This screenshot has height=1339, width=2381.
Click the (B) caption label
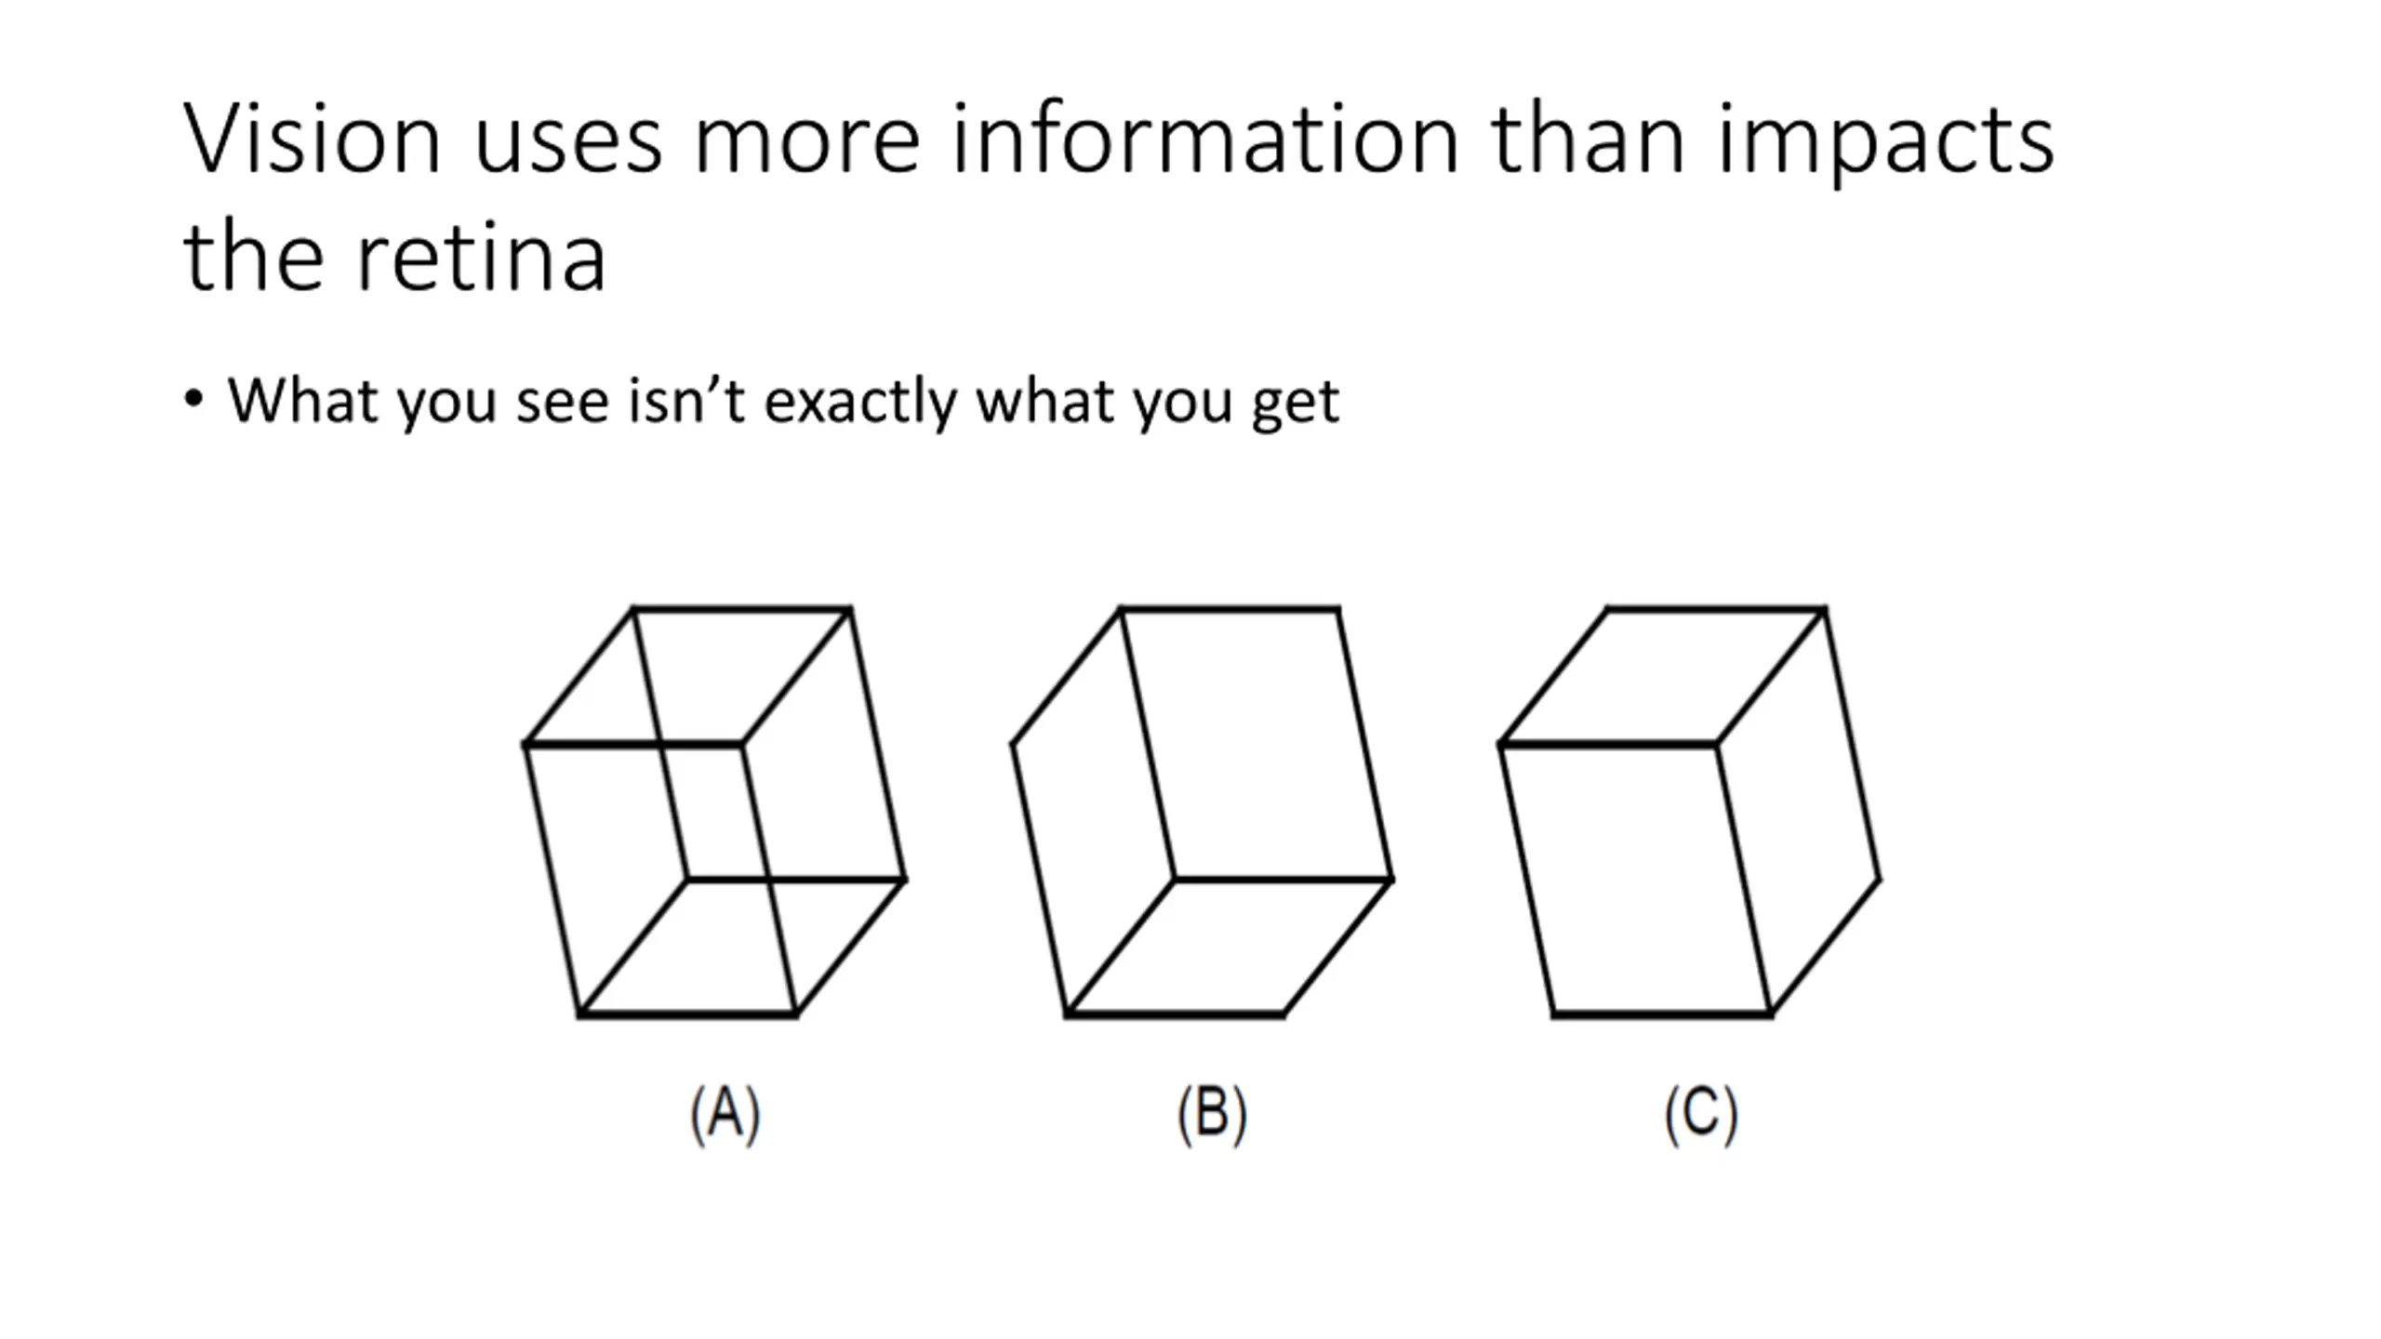pyautogui.click(x=1213, y=1114)
